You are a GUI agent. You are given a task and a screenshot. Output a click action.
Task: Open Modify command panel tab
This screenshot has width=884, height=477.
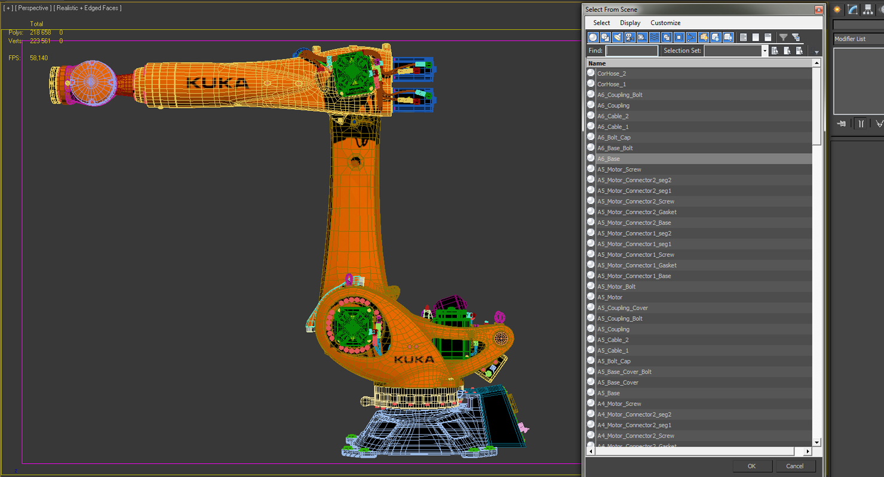point(853,10)
